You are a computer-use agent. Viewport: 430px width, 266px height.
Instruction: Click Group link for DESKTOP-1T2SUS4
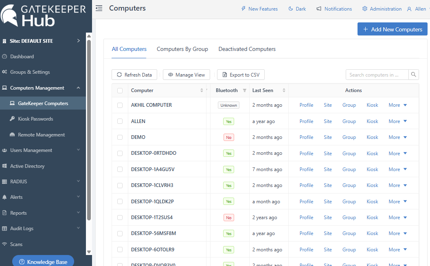click(x=349, y=218)
